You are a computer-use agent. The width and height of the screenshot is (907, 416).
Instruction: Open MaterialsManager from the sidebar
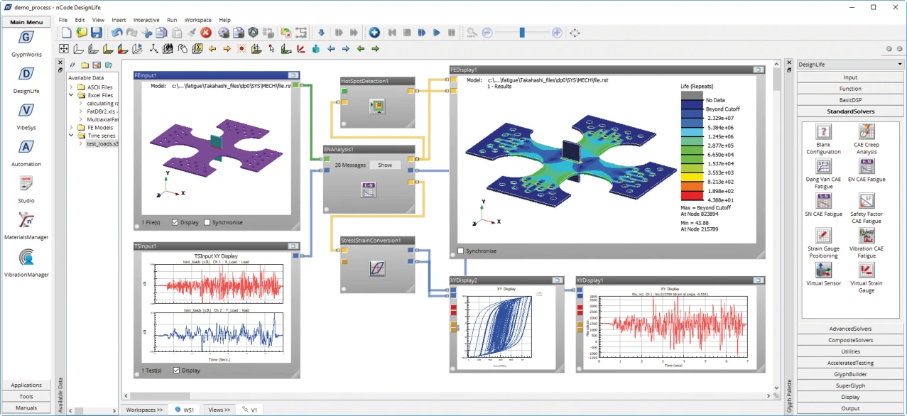coord(26,220)
